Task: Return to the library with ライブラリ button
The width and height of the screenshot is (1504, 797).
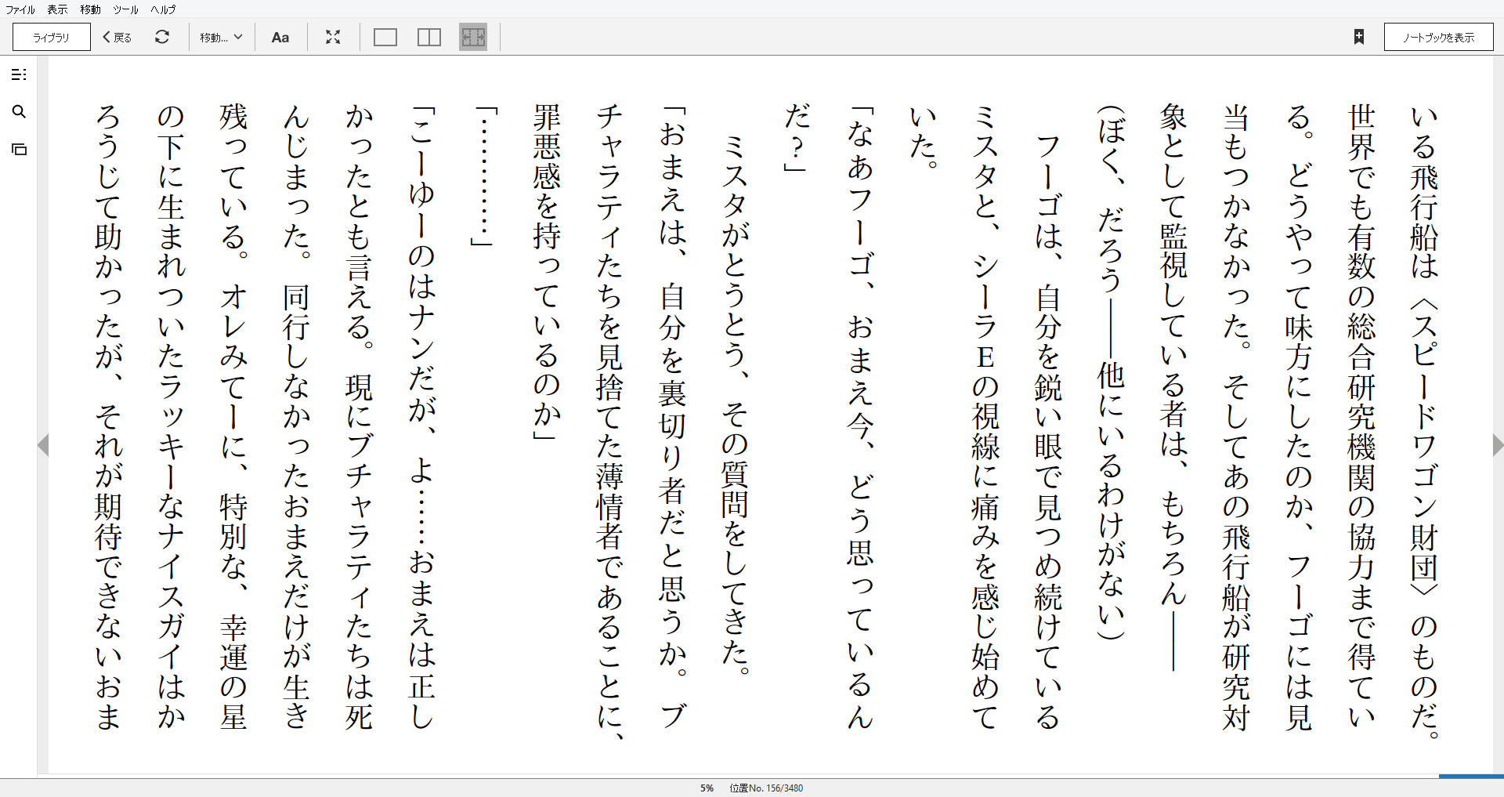Action: point(49,36)
